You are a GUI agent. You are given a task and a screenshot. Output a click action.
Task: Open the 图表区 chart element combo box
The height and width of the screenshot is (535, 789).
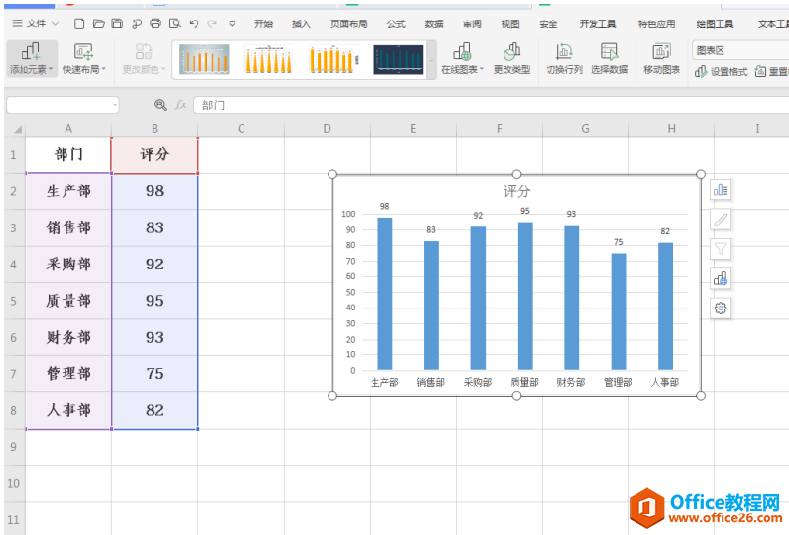pos(740,50)
